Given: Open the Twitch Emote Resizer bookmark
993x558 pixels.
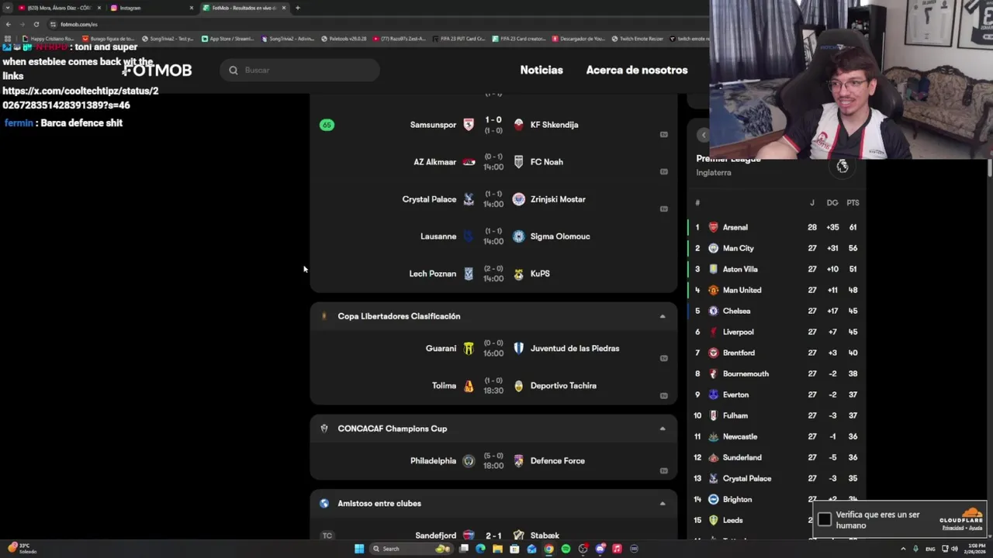Looking at the screenshot, I should tap(637, 38).
